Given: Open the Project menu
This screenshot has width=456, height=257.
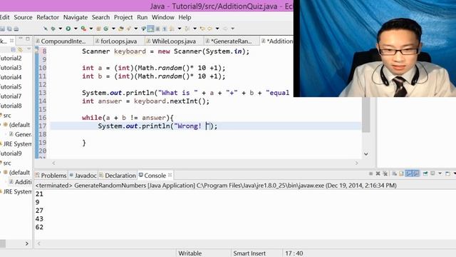Looking at the screenshot, I should pos(123,17).
